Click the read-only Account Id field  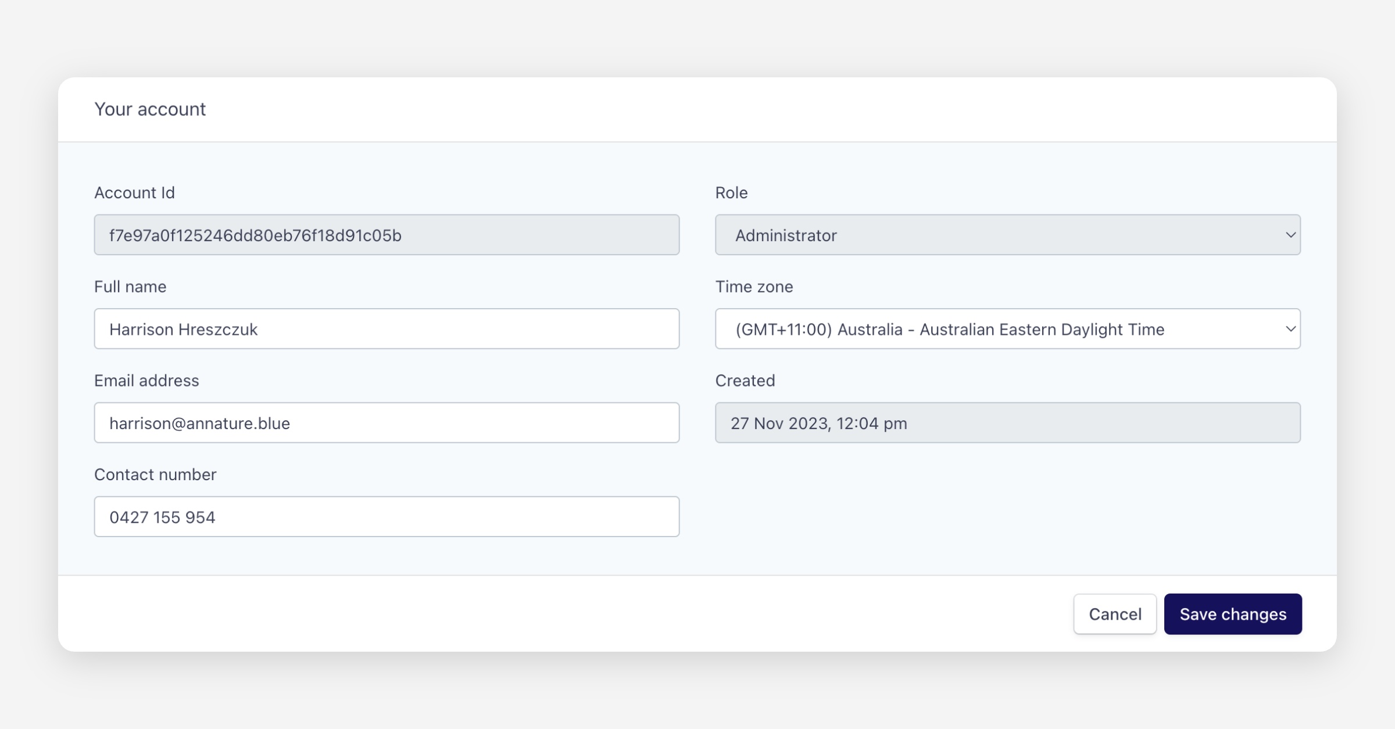point(387,235)
